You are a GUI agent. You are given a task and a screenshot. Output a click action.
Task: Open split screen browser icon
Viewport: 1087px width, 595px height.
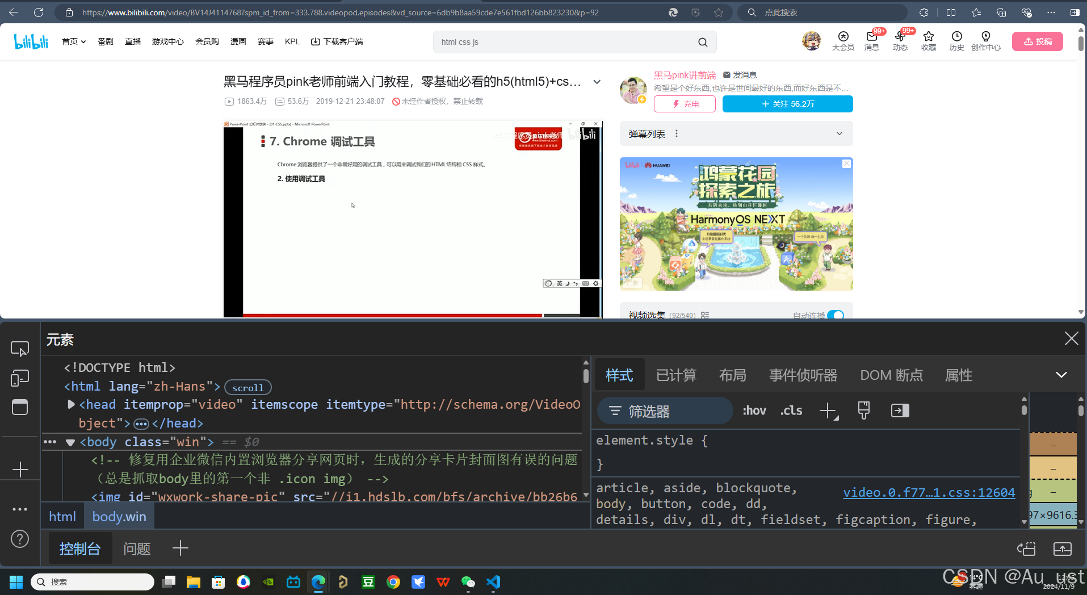pyautogui.click(x=951, y=12)
